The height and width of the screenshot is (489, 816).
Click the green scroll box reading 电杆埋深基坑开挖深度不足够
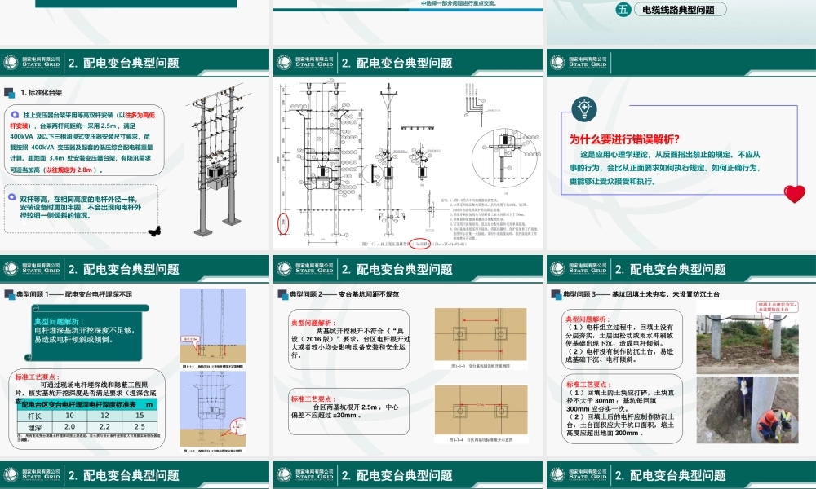(86, 333)
